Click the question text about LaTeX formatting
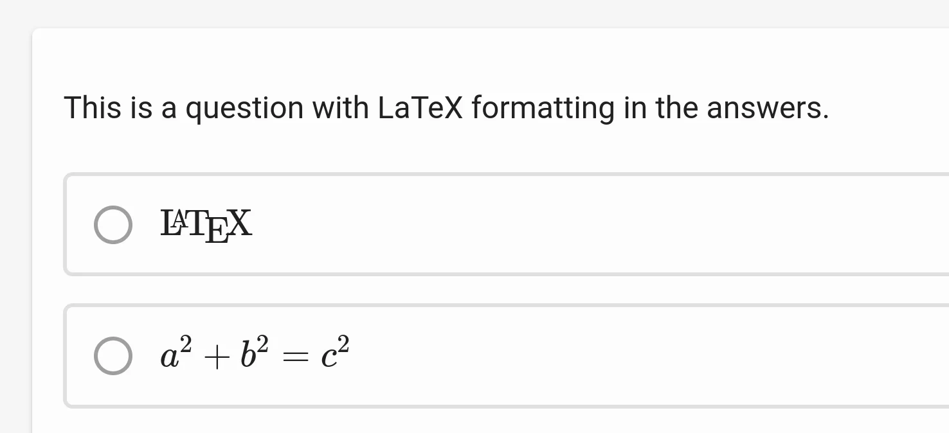This screenshot has width=949, height=433. [446, 108]
